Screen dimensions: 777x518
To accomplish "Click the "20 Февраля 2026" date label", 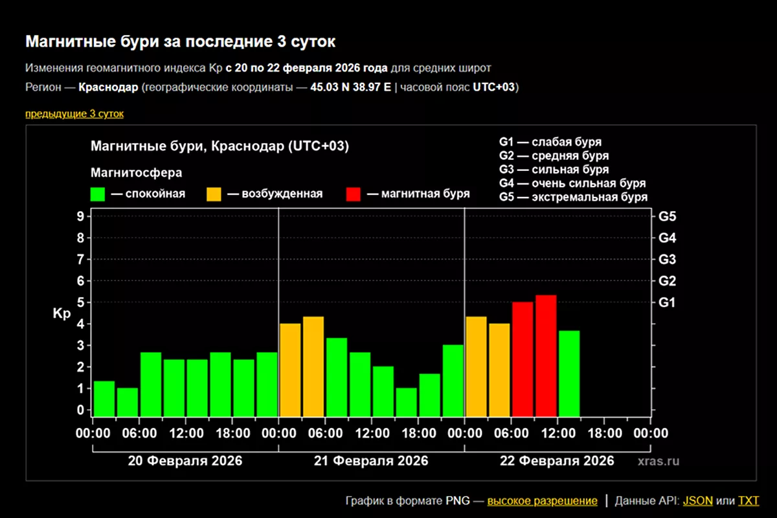I will click(185, 461).
